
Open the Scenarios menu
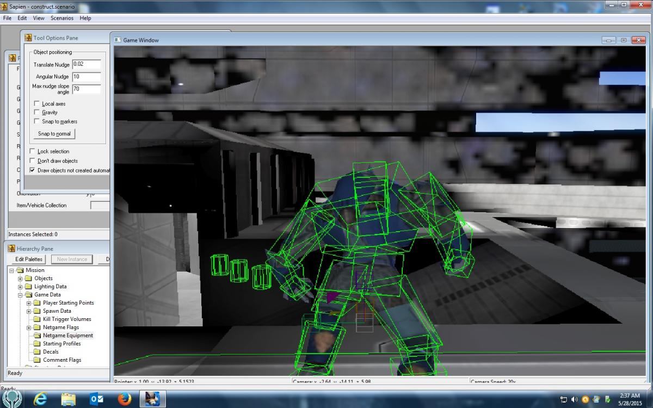click(62, 18)
